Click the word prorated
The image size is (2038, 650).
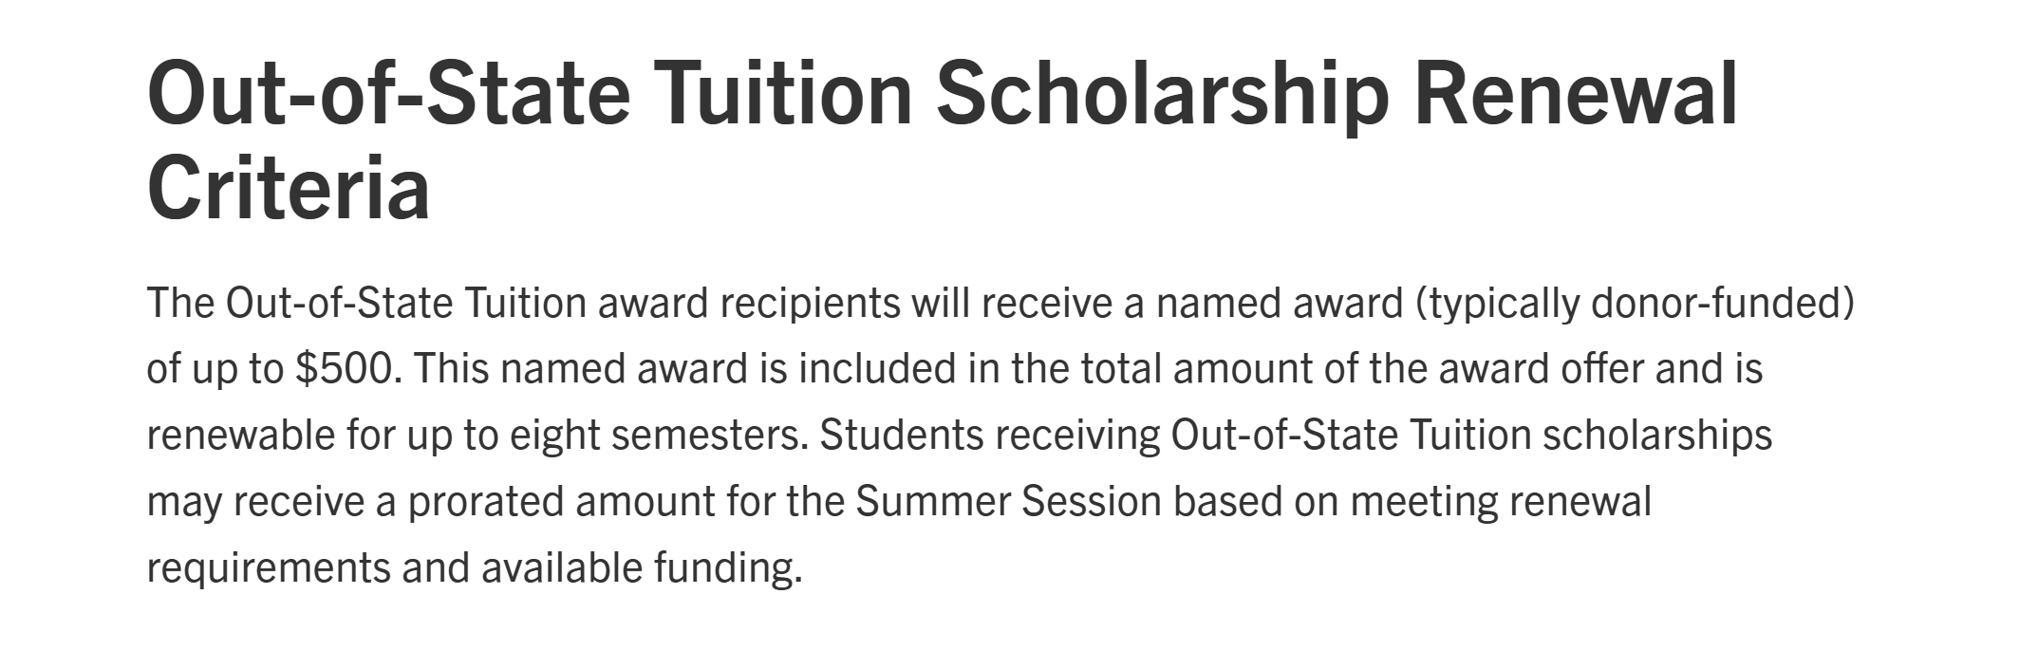484,501
